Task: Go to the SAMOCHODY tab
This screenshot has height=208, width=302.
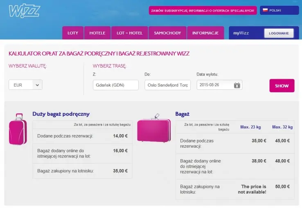Action: point(167,33)
